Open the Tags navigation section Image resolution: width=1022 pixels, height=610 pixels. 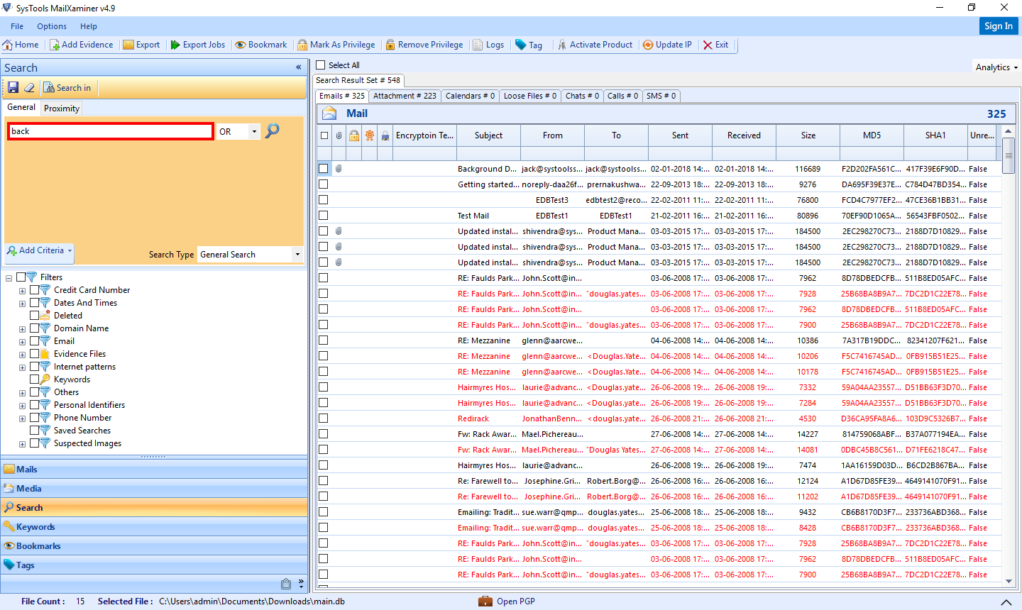154,565
